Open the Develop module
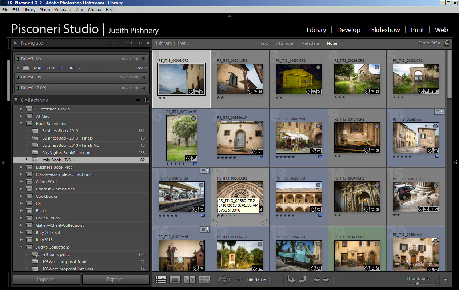This screenshot has height=290, width=459. coord(348,30)
